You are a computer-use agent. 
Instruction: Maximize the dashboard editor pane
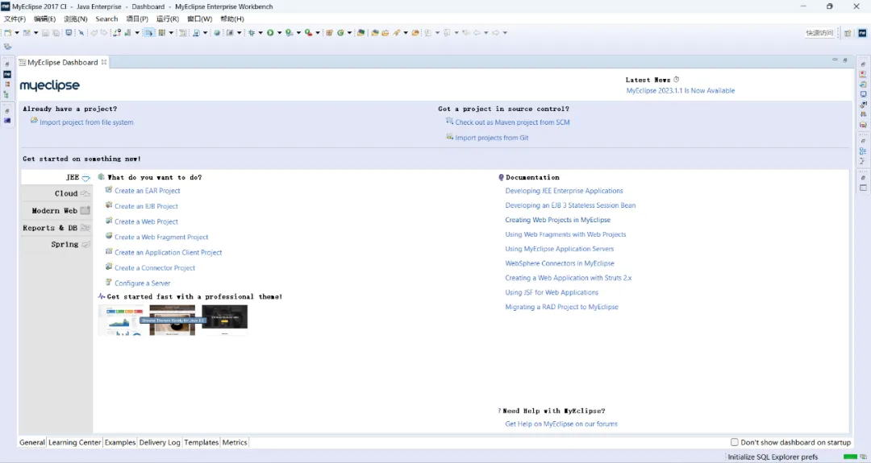tap(845, 60)
